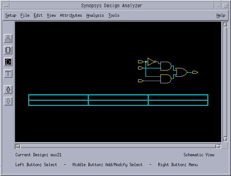Select the Schematic view gate icon

point(8,62)
